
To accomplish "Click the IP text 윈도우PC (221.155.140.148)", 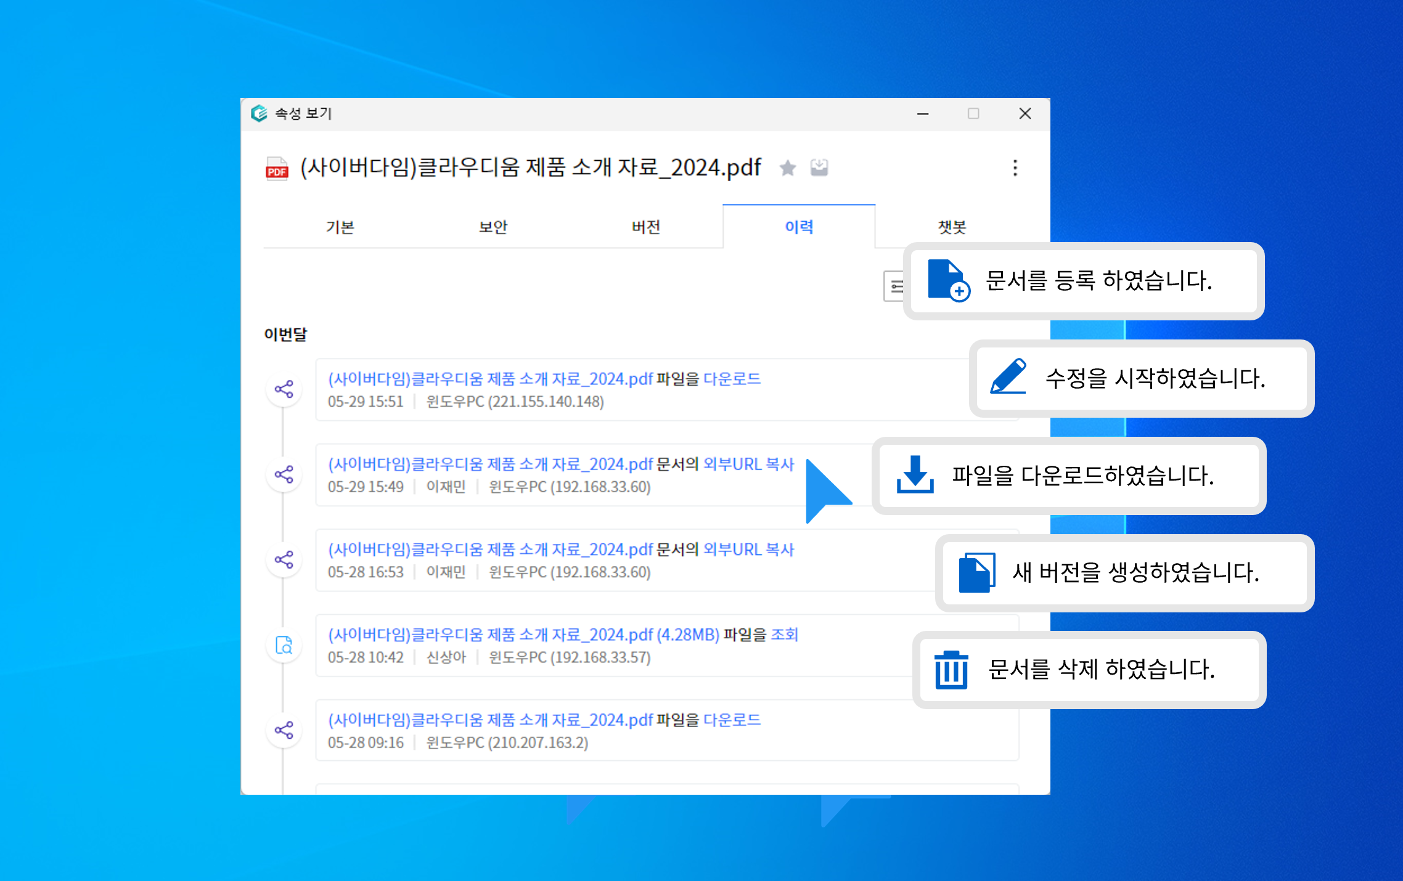I will coord(515,402).
